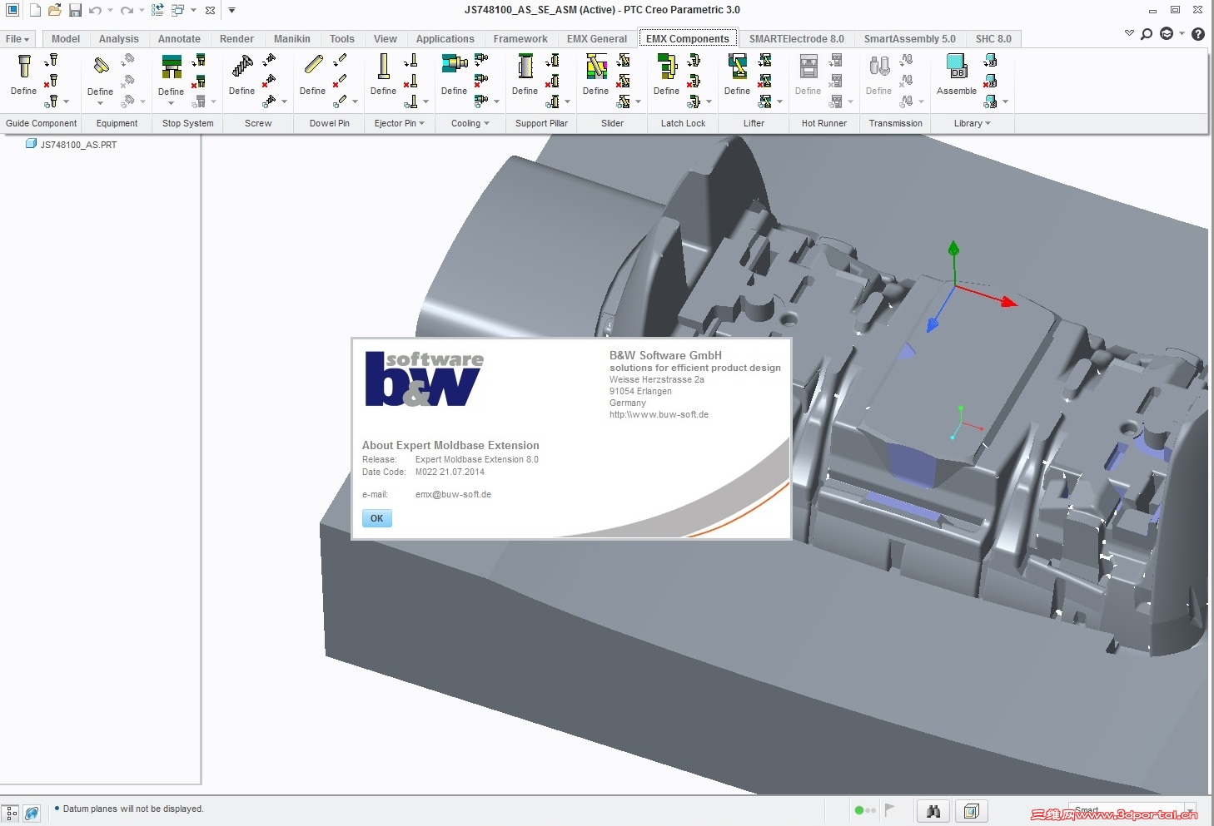Click the Undo arrow icon
Viewport: 1214px width, 826px height.
click(x=95, y=11)
